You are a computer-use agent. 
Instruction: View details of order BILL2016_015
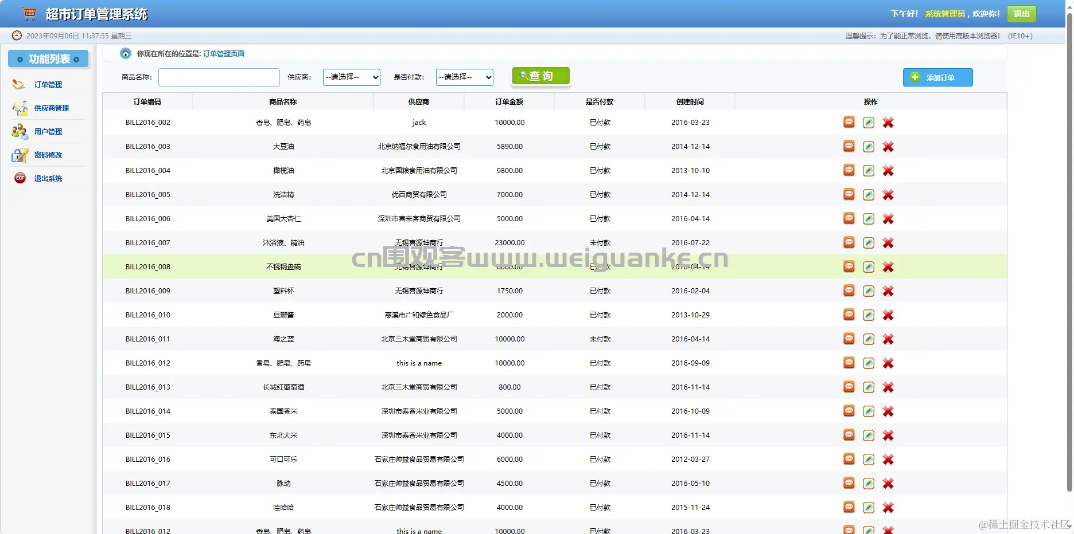tap(849, 435)
